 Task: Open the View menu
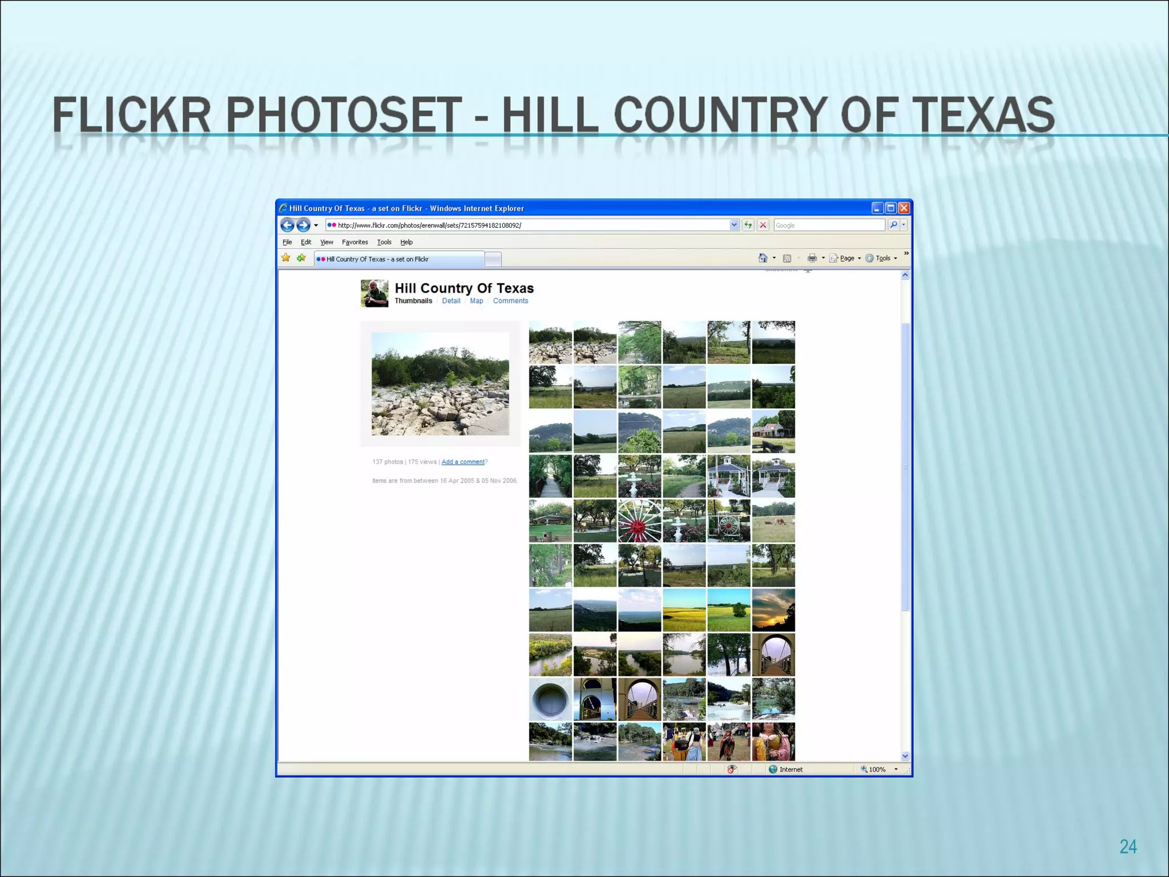click(326, 242)
